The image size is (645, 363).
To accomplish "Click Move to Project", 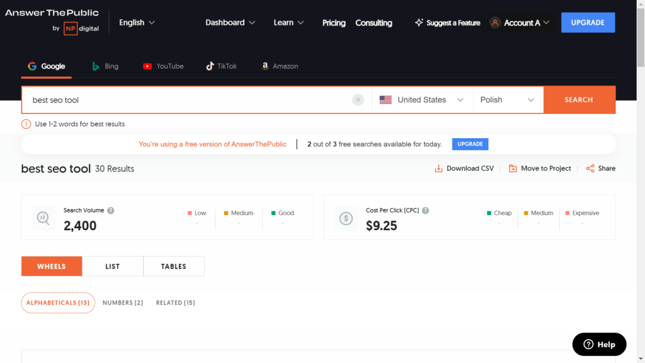I will (x=540, y=168).
